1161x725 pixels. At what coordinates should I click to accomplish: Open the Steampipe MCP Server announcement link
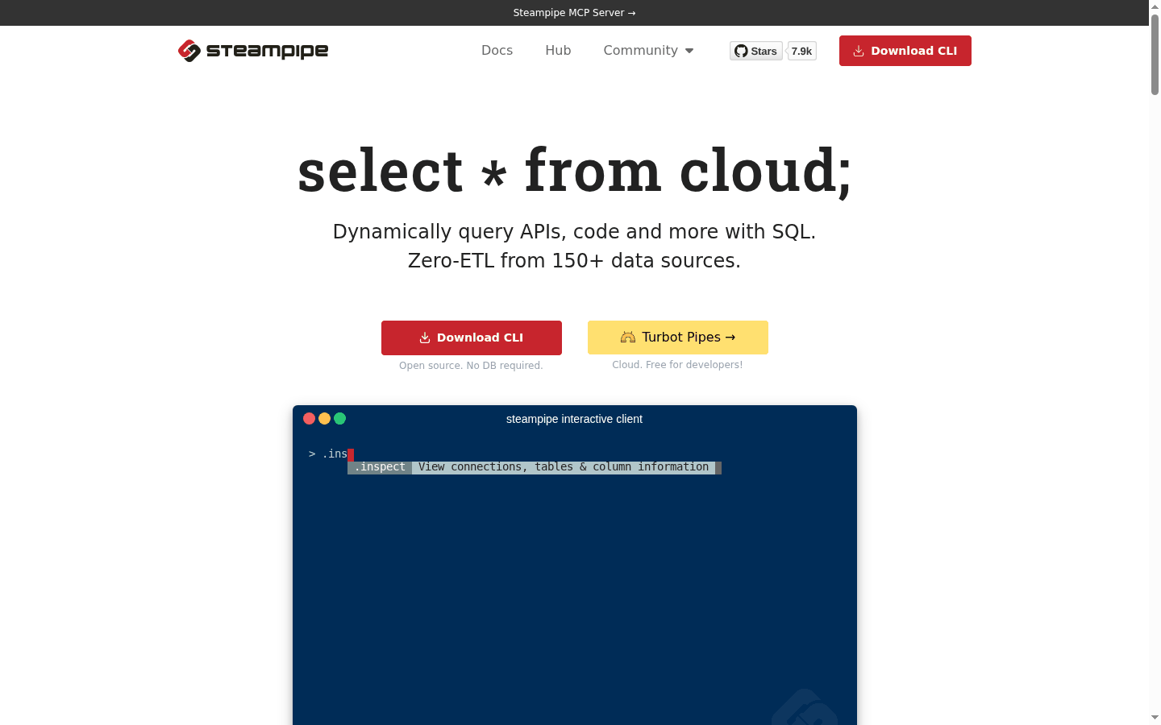[574, 13]
